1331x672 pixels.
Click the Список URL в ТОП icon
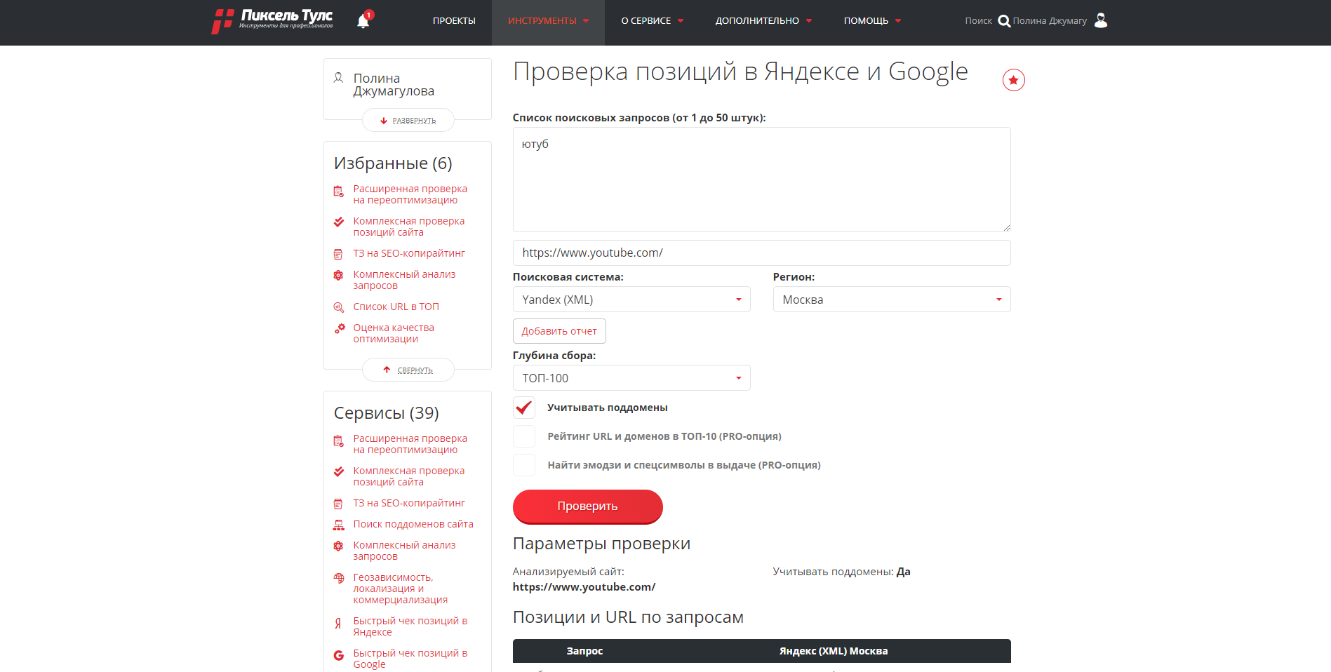coord(338,307)
